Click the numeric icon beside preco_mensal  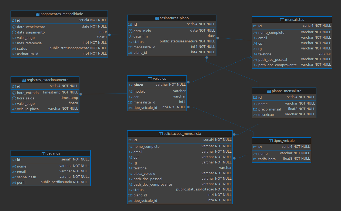point(255,109)
